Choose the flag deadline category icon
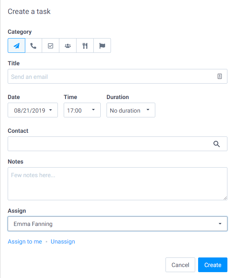 coord(102,45)
